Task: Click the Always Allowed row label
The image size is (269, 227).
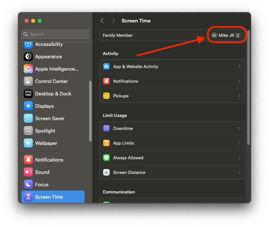Action: (x=128, y=158)
